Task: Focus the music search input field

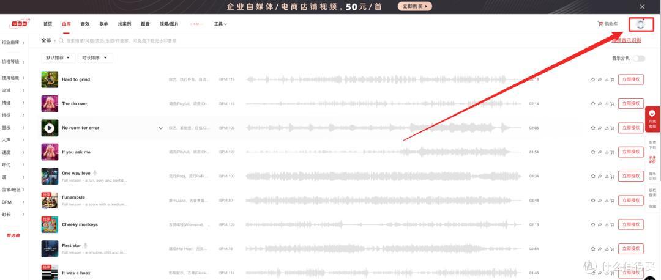Action: pos(122,41)
